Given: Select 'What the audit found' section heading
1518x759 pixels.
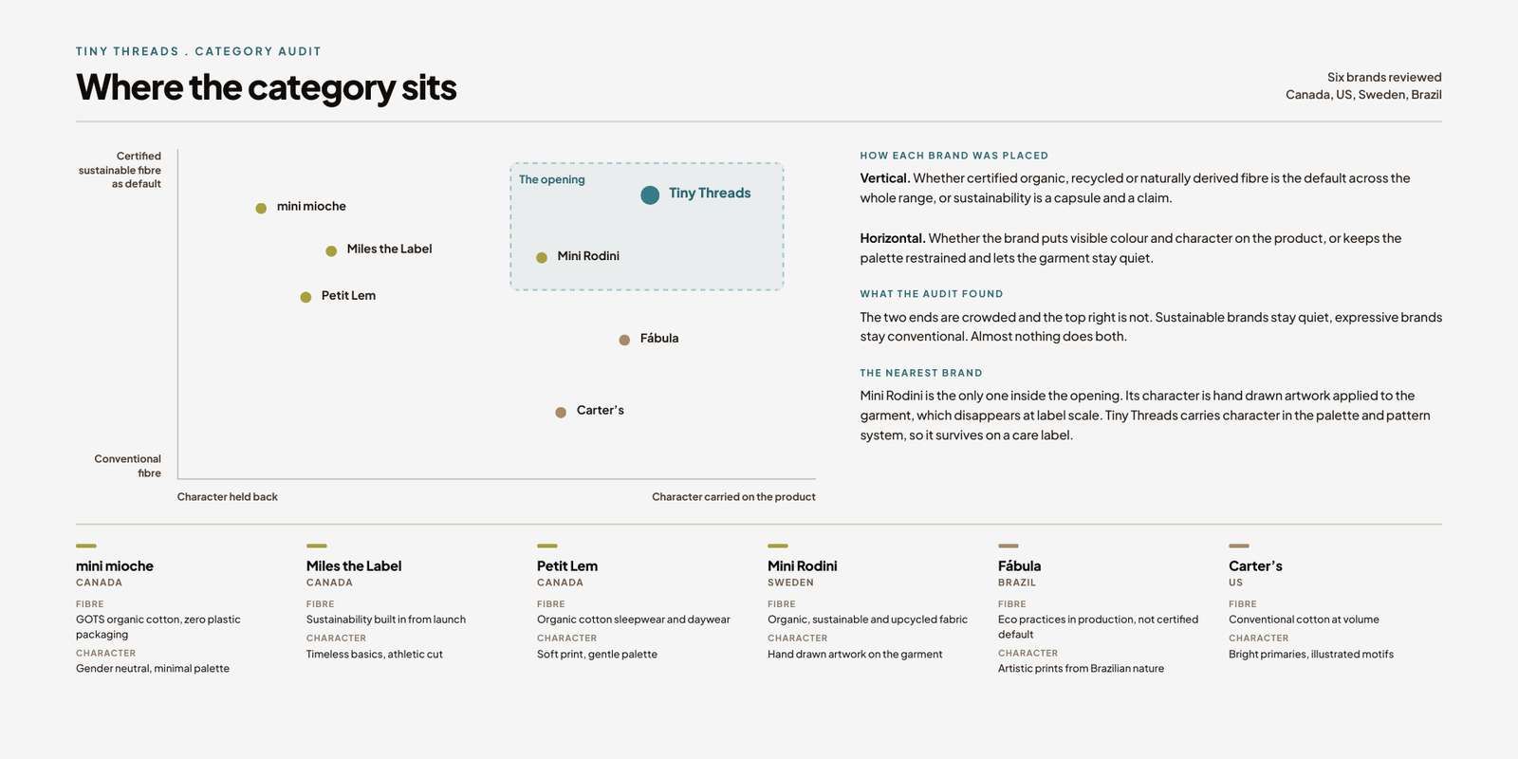Looking at the screenshot, I should coord(932,294).
